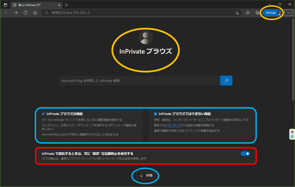Click the Back navigation arrow
This screenshot has width=295, height=187.
tap(6, 12)
